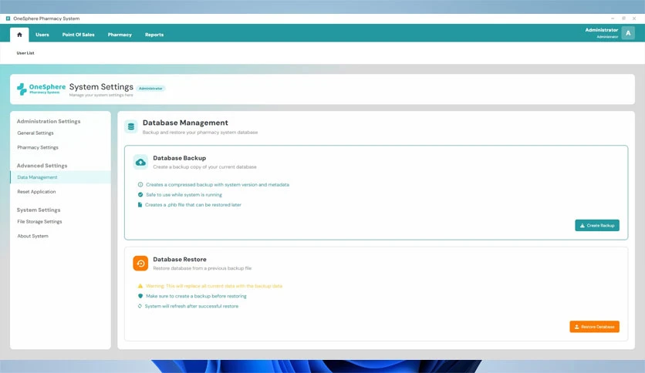The height and width of the screenshot is (373, 645).
Task: Click the Database Backup cloud icon
Action: coord(140,163)
